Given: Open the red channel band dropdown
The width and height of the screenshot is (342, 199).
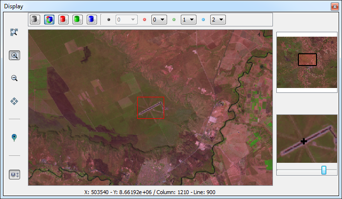Looking at the screenshot, I should point(159,20).
